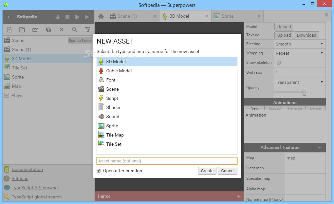Click the rename asset icon
Viewport: 334px width, 204px height.
coord(35,29)
